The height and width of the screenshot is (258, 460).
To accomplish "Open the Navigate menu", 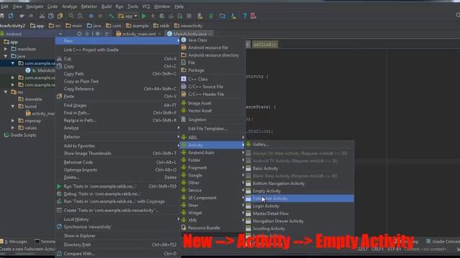I will pyautogui.click(x=34, y=6).
